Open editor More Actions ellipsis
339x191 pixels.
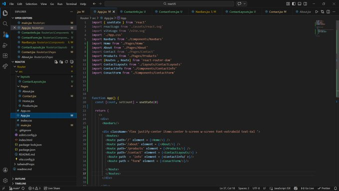point(334,11)
